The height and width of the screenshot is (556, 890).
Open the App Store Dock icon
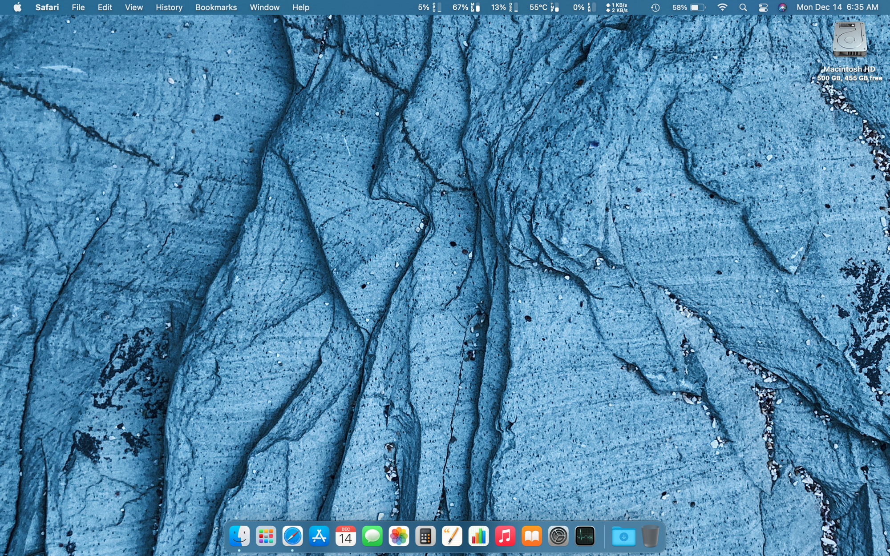(319, 536)
